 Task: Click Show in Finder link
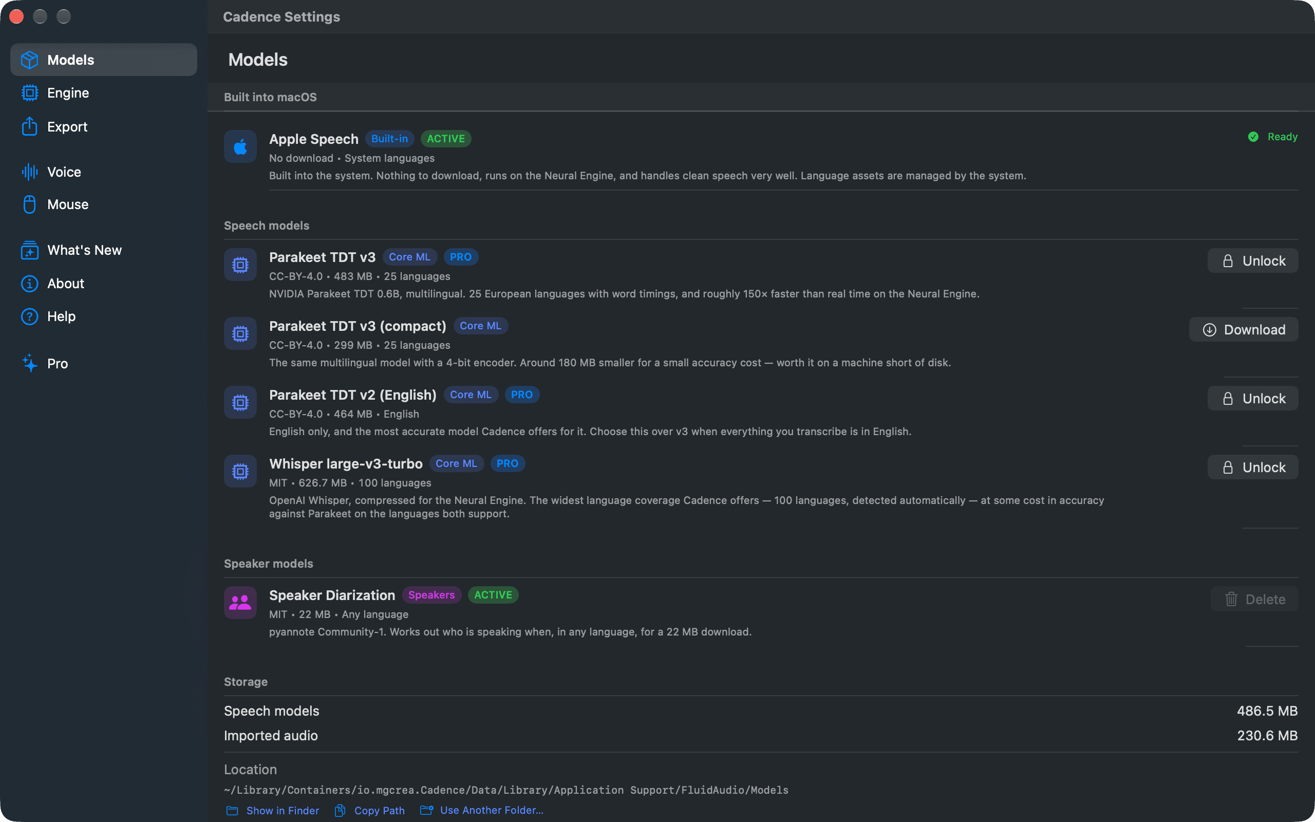[x=283, y=811]
